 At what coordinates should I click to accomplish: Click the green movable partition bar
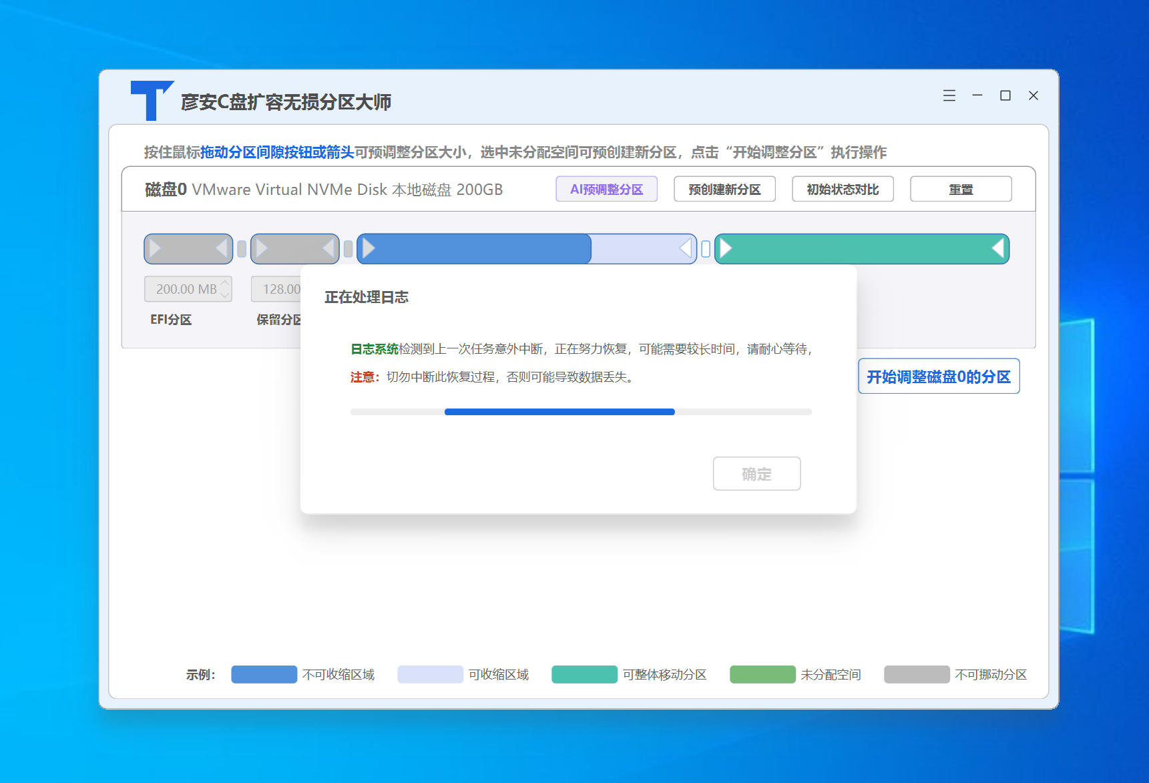tap(861, 249)
